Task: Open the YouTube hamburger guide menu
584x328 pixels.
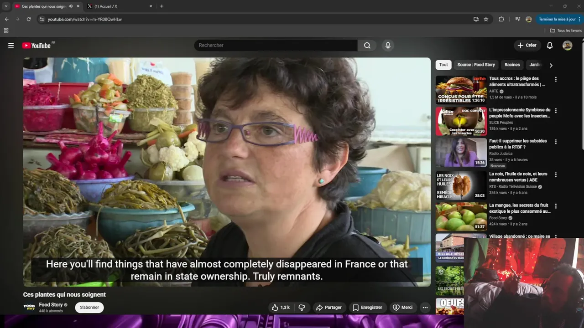Action: pyautogui.click(x=11, y=45)
